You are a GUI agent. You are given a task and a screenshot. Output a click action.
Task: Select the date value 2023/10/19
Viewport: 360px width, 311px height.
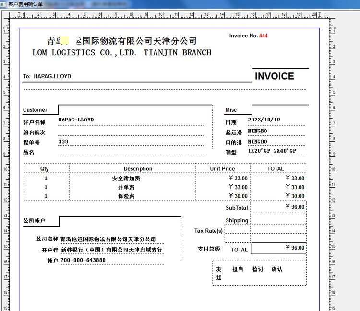[x=264, y=120]
